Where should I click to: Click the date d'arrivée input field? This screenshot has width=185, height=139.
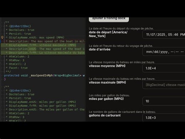point(164,52)
